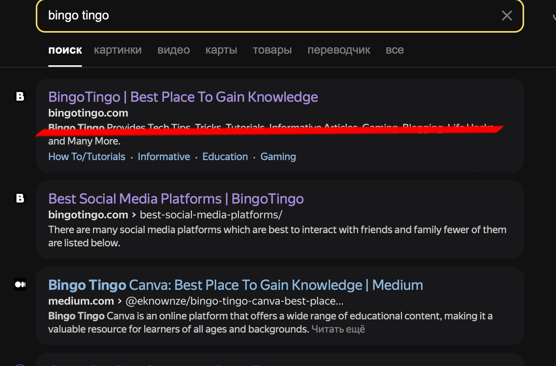The height and width of the screenshot is (366, 556).
Task: Click the bingotingo.com URL under the first result
Action: 88,113
